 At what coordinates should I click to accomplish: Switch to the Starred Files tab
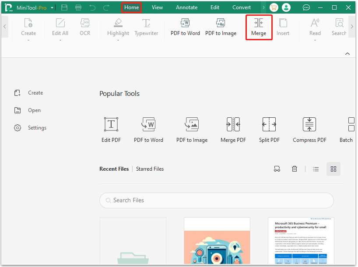[150, 169]
